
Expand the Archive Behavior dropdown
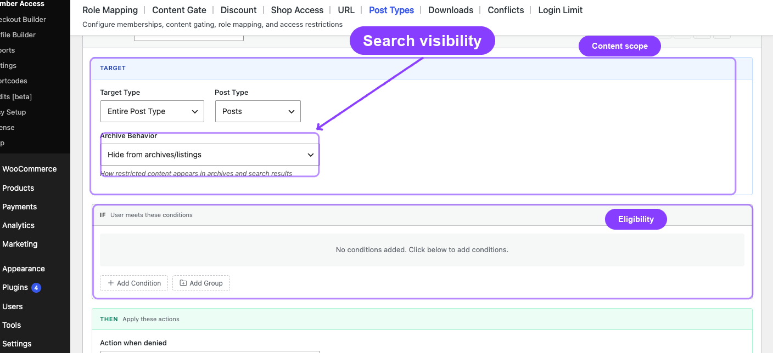[210, 155]
